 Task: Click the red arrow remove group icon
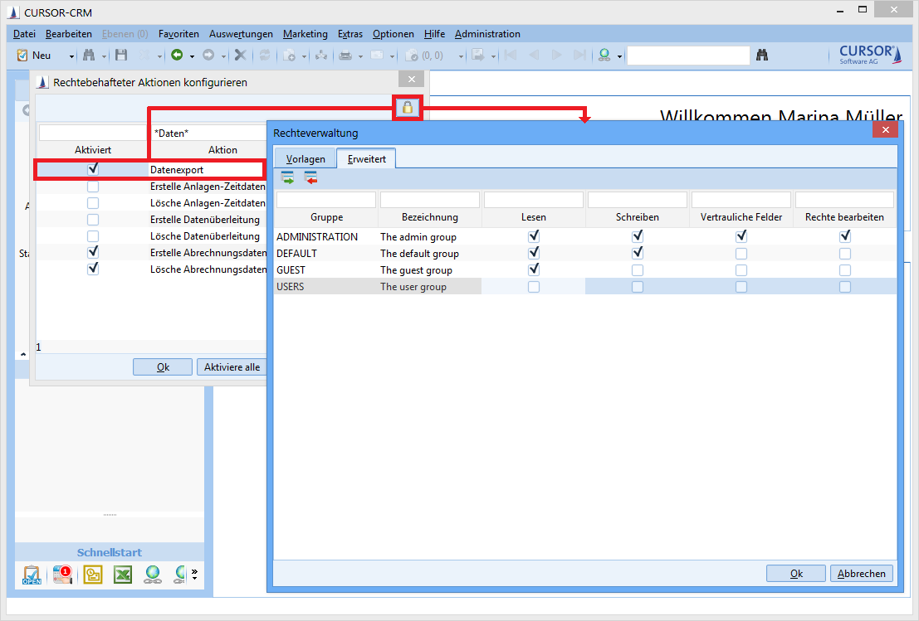(x=310, y=177)
